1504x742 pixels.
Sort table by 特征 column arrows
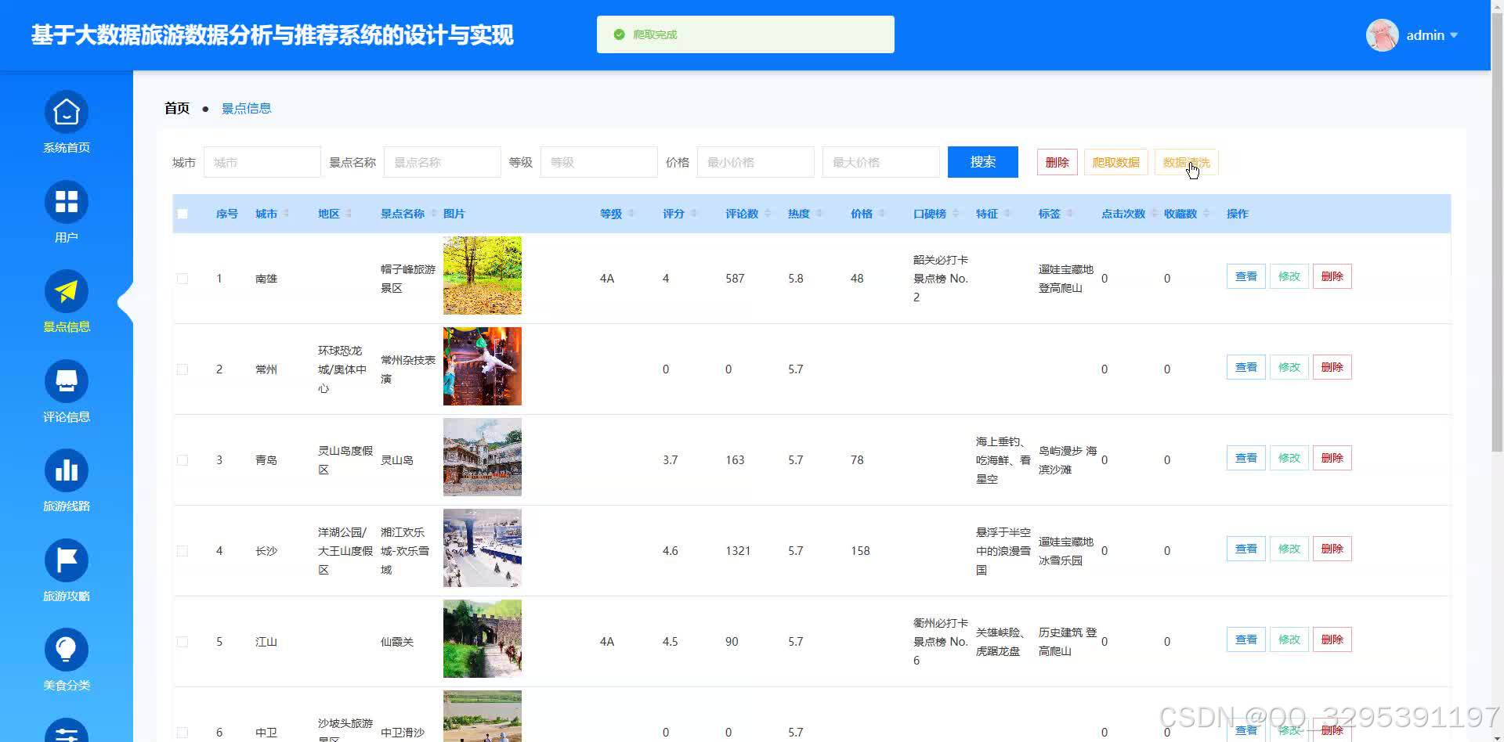[1007, 214]
